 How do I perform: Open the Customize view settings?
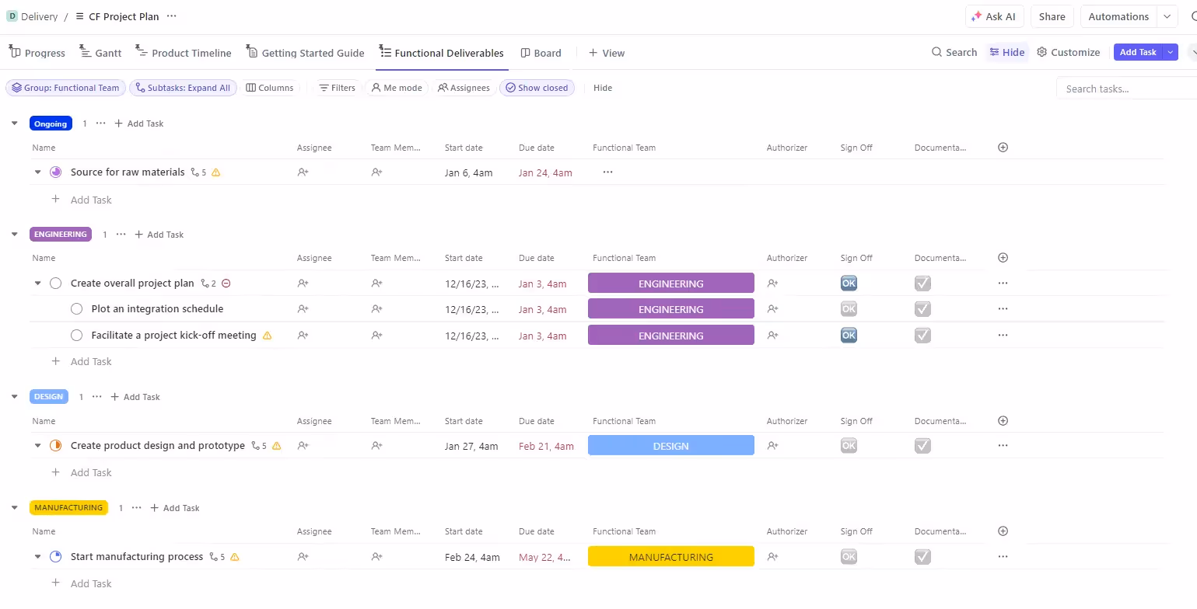[1068, 52]
